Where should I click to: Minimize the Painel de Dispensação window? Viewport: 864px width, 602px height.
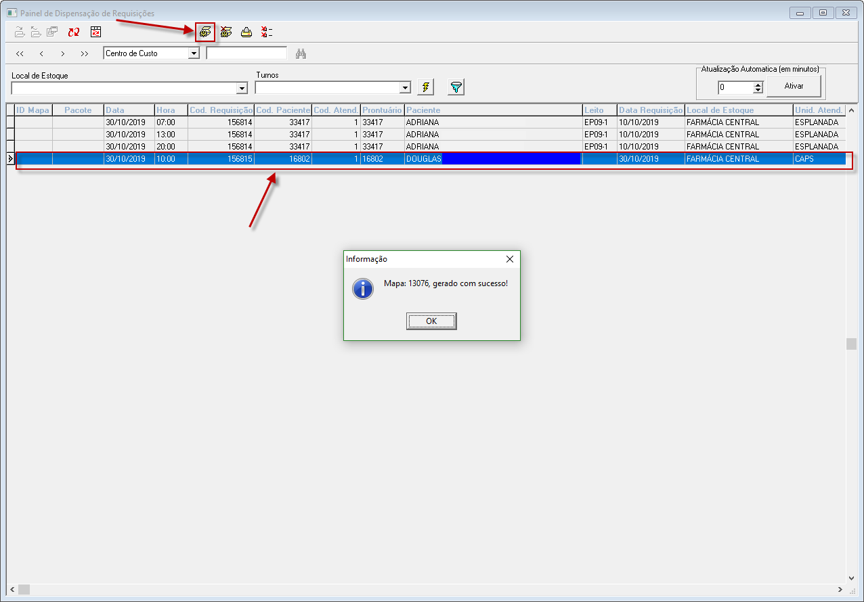800,12
